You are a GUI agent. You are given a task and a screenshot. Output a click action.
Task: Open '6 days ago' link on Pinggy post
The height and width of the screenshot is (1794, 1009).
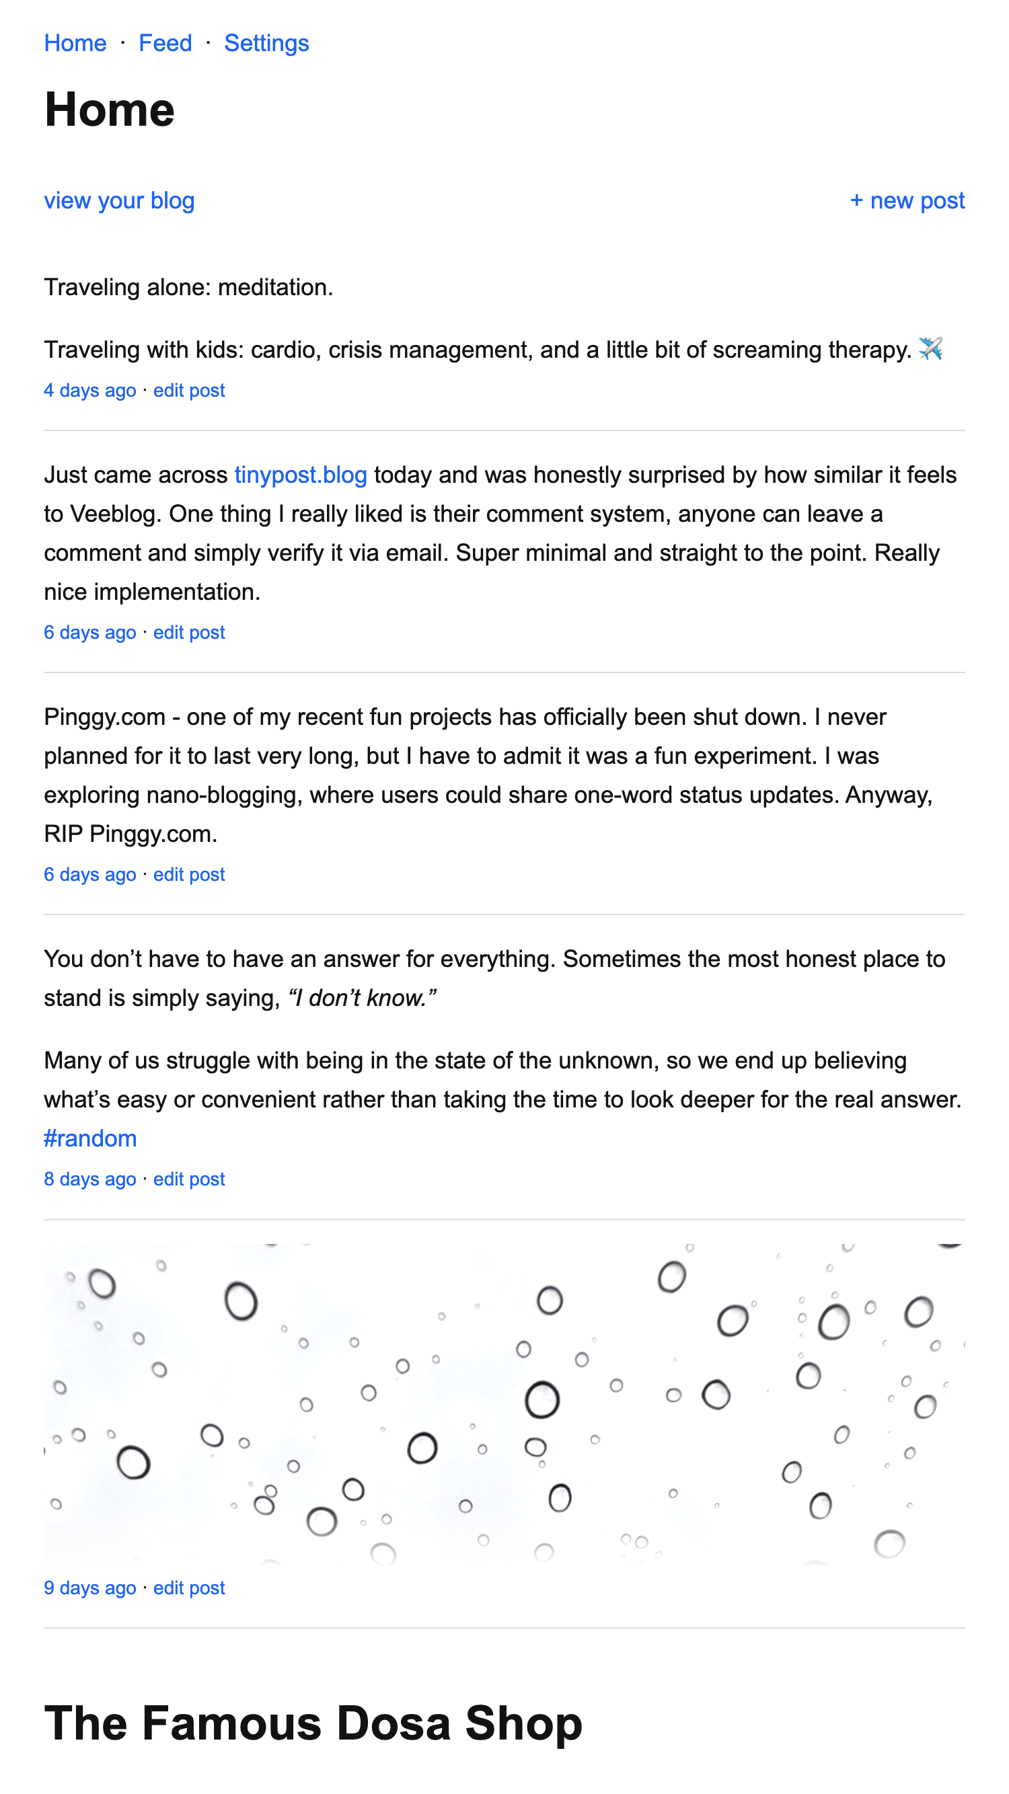tap(90, 874)
